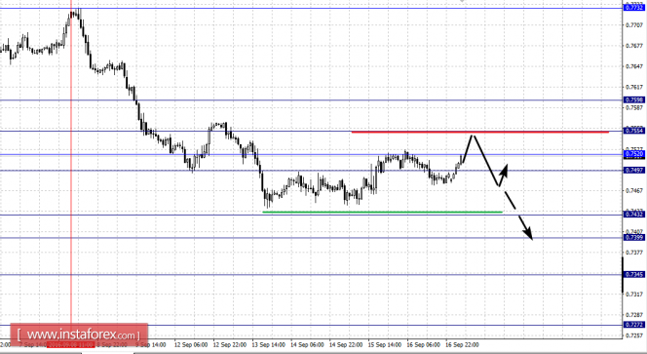Select the dashed downward arrow head
The height and width of the screenshot is (354, 647).
click(x=528, y=233)
